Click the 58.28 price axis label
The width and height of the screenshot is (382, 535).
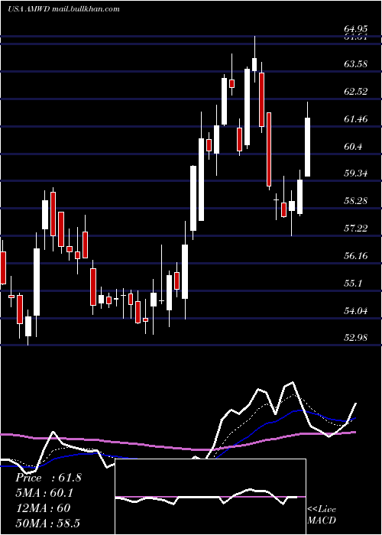tap(356, 200)
